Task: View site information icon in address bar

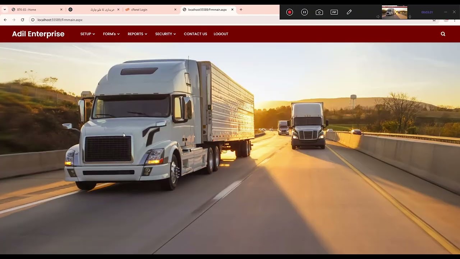Action: point(33,20)
